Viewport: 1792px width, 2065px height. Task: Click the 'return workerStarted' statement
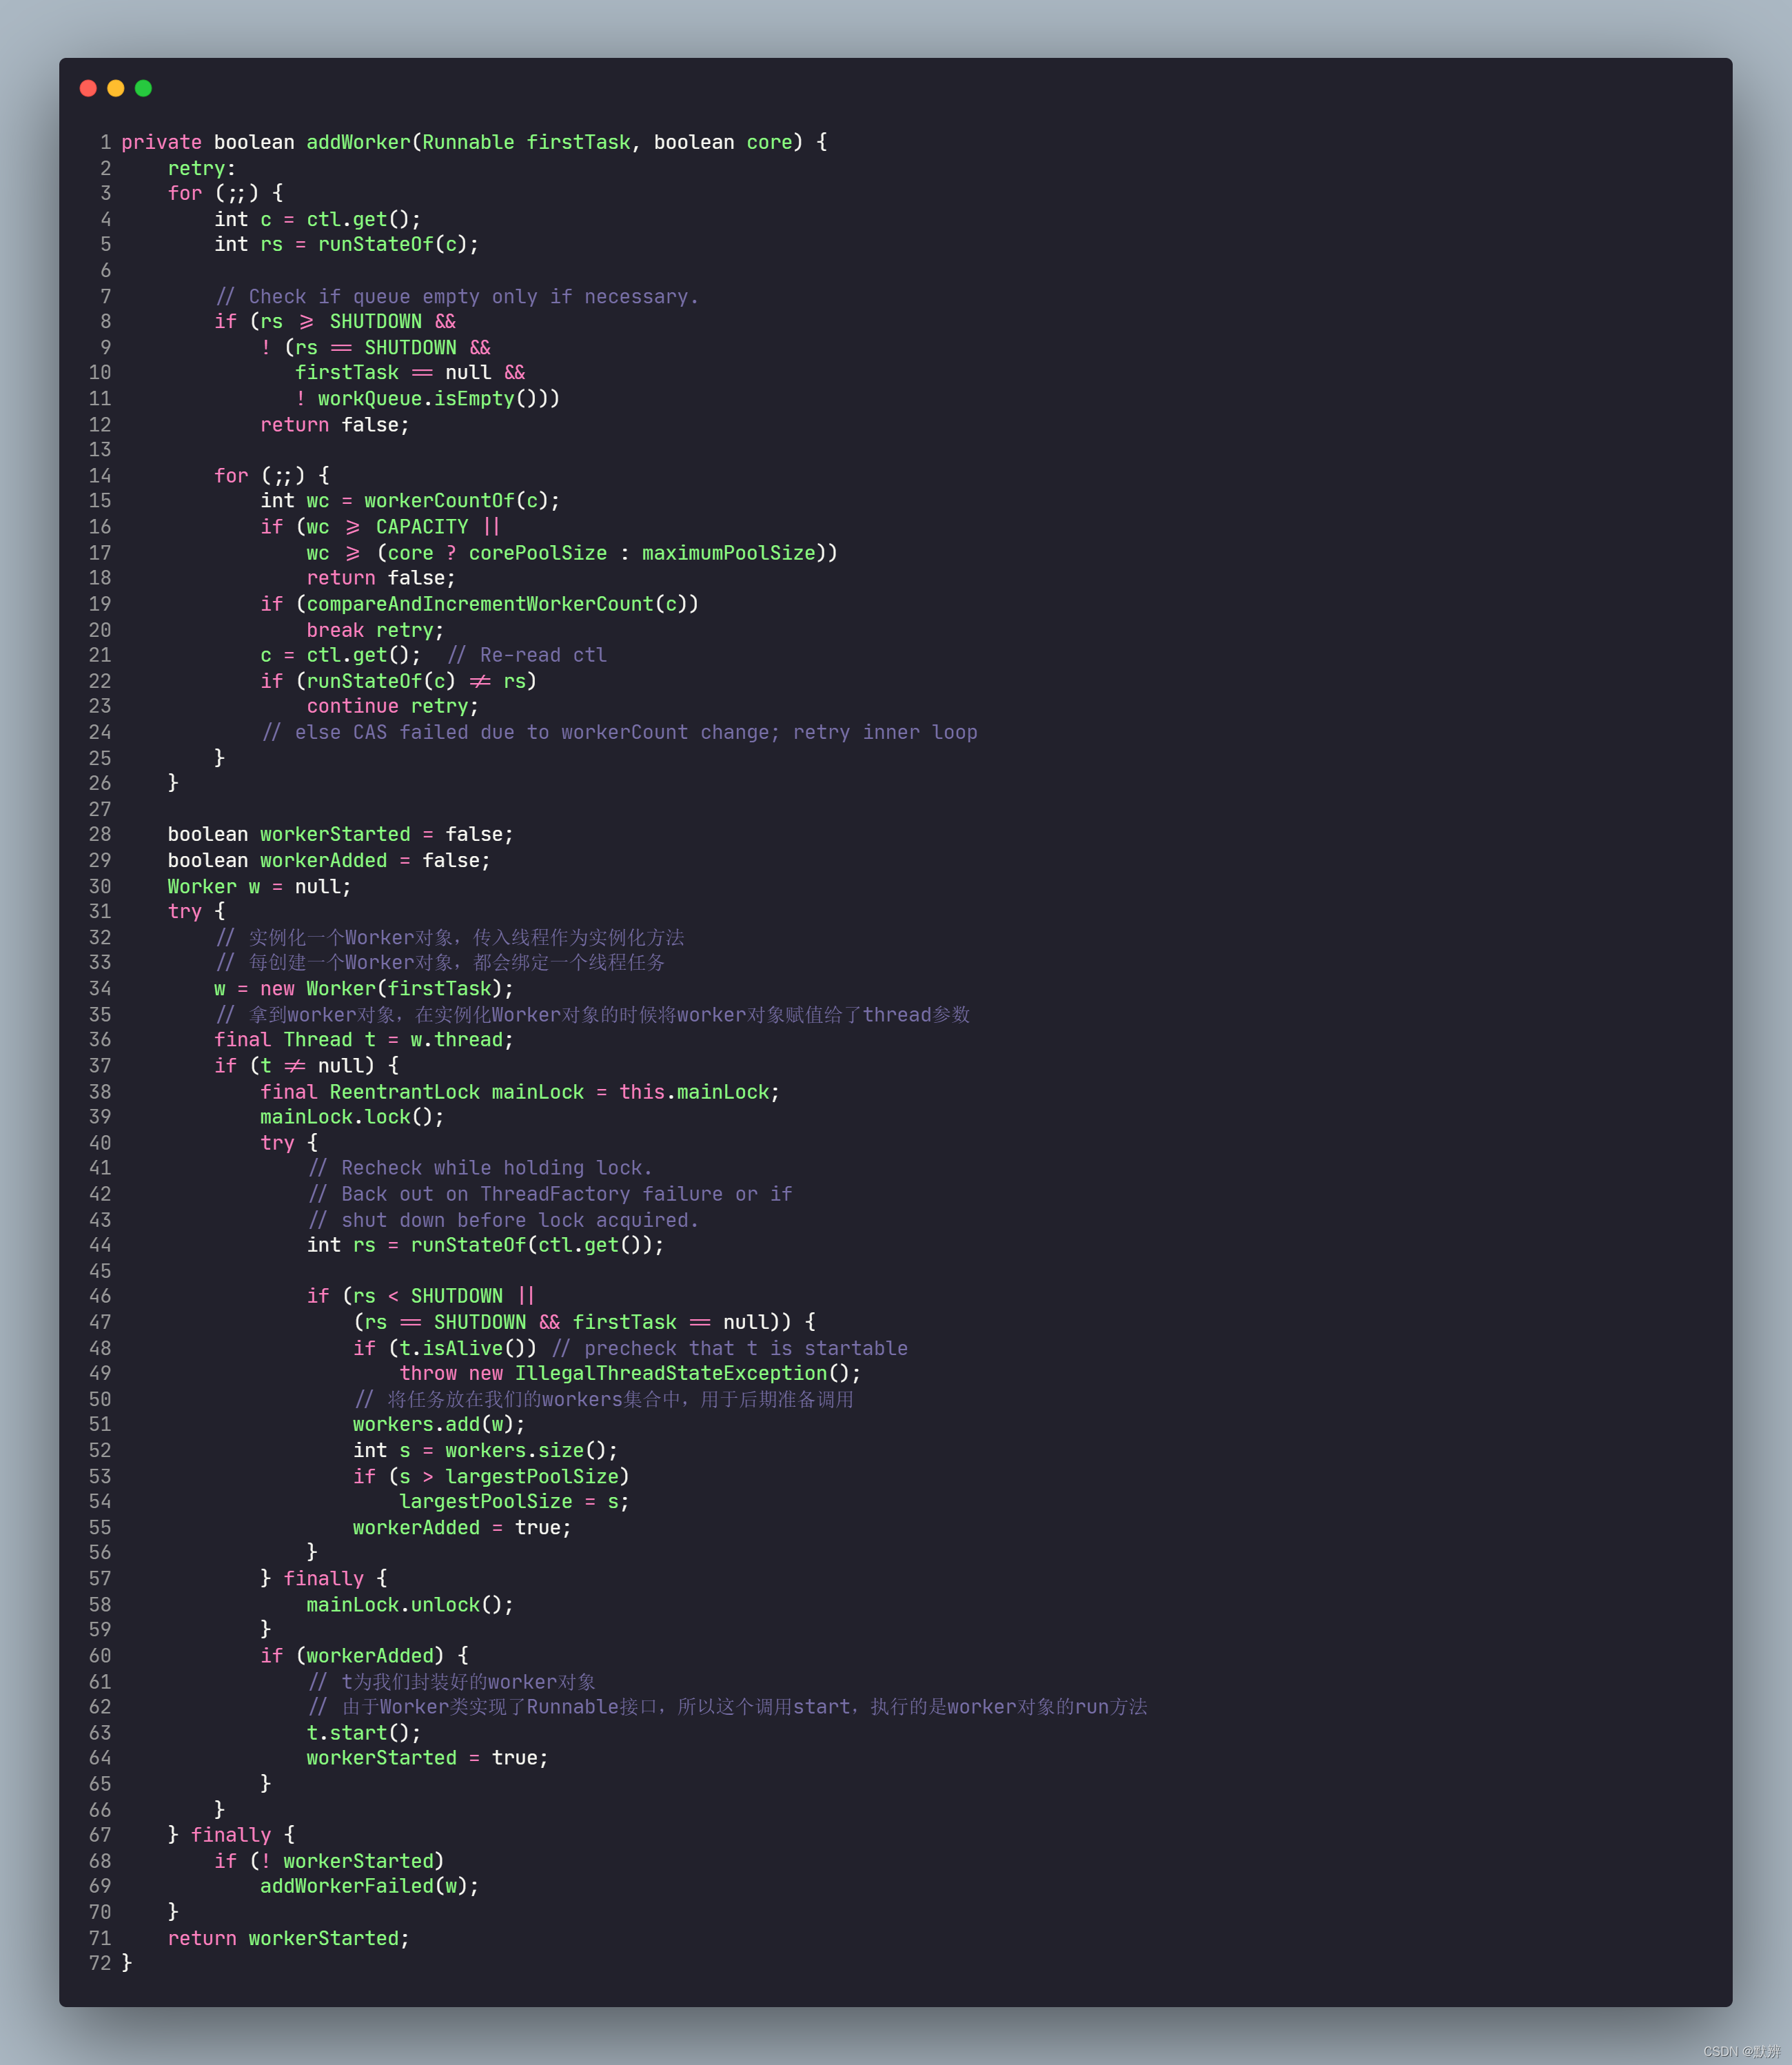(x=288, y=1938)
